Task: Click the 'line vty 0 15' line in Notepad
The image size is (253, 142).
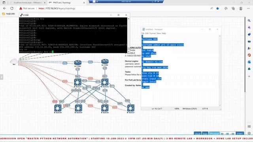Action: (150, 73)
